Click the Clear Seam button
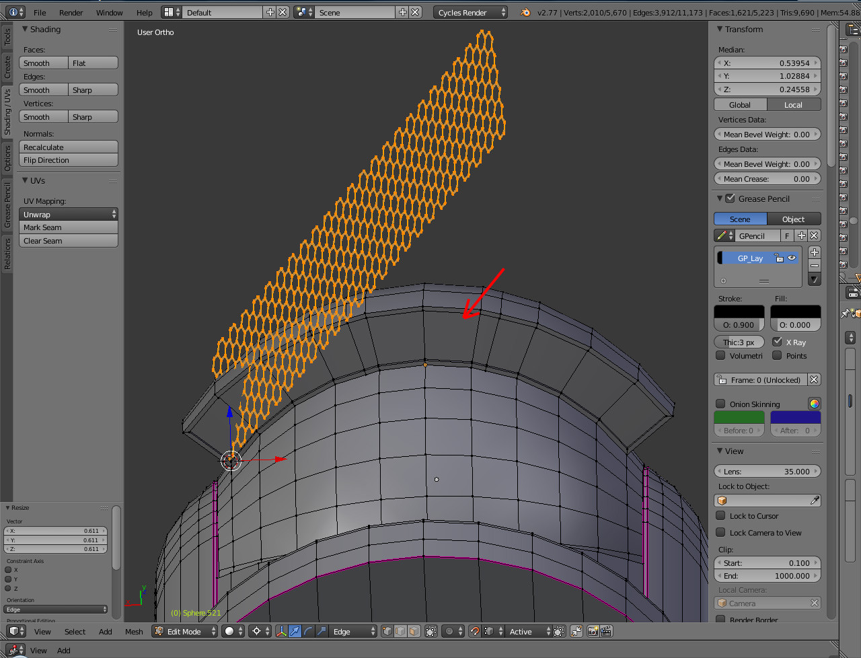Image resolution: width=861 pixels, height=658 pixels. coord(69,241)
